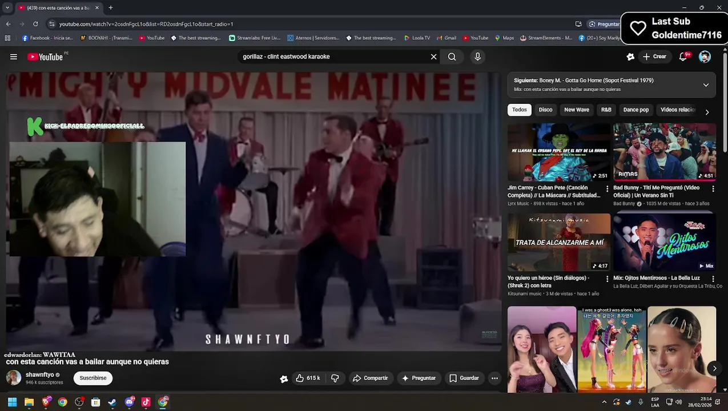
Task: Open TikTok app from taskbar
Action: (x=146, y=402)
